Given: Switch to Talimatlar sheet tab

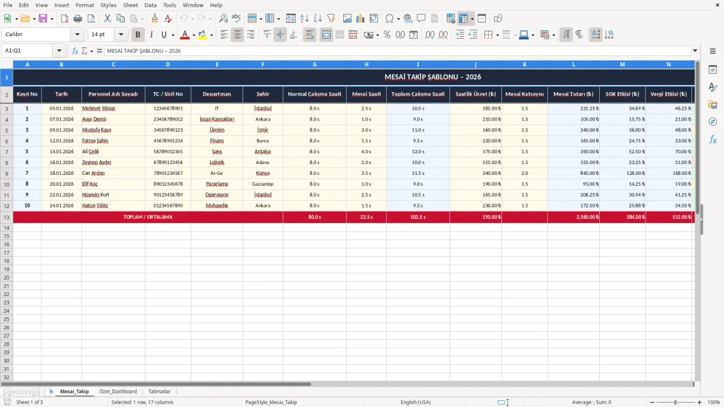Looking at the screenshot, I should coord(159,391).
